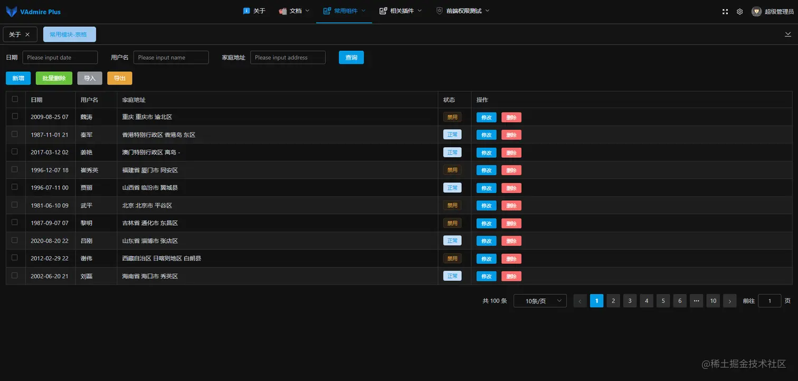Image resolution: width=798 pixels, height=381 pixels.
Task: Focus the name input field
Action: coord(171,58)
